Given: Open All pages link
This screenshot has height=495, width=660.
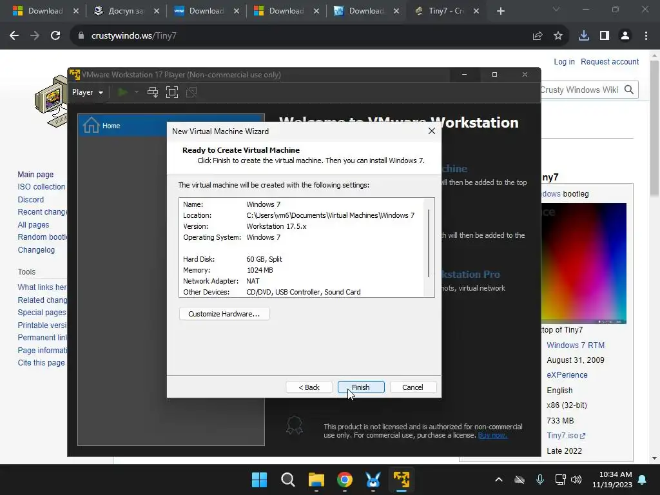Looking at the screenshot, I should (34, 225).
